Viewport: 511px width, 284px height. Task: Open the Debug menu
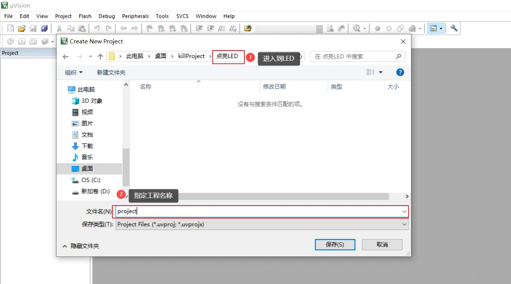pyautogui.click(x=106, y=16)
